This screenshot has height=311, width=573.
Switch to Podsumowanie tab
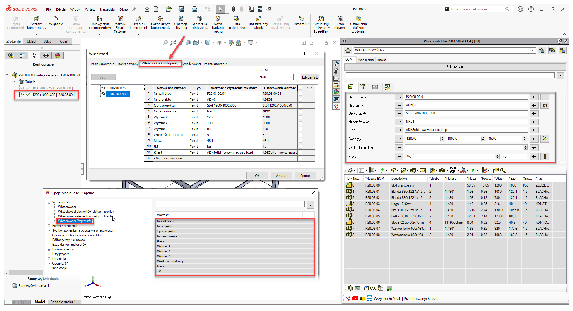pyautogui.click(x=102, y=64)
